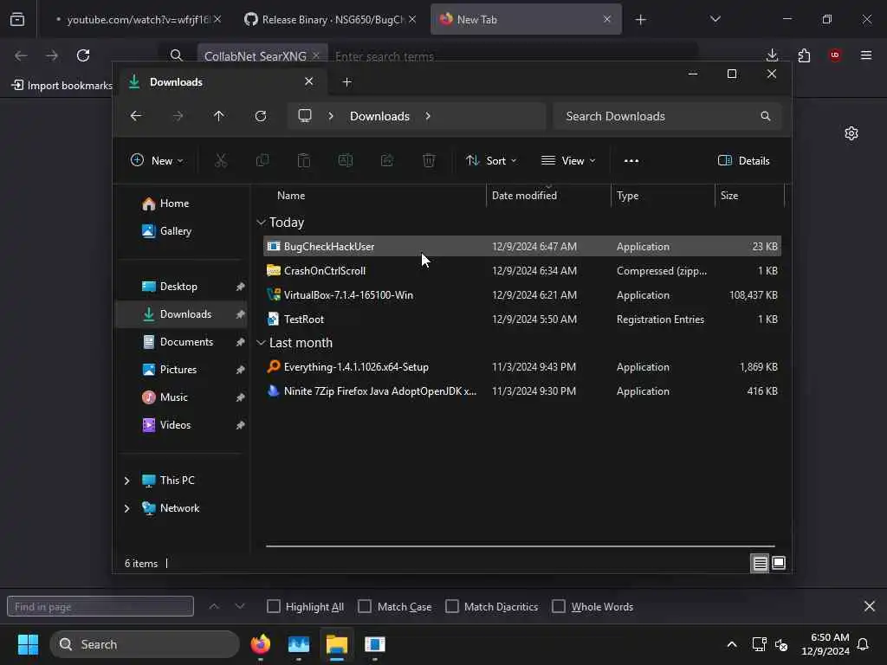Open new Firefox tab with plus
The width and height of the screenshot is (887, 665).
click(x=640, y=20)
